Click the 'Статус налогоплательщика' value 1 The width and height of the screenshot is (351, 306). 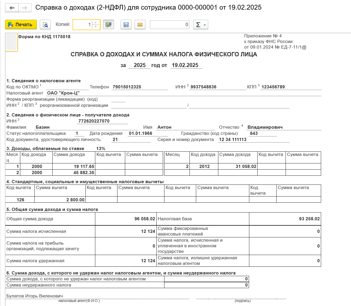click(77, 134)
